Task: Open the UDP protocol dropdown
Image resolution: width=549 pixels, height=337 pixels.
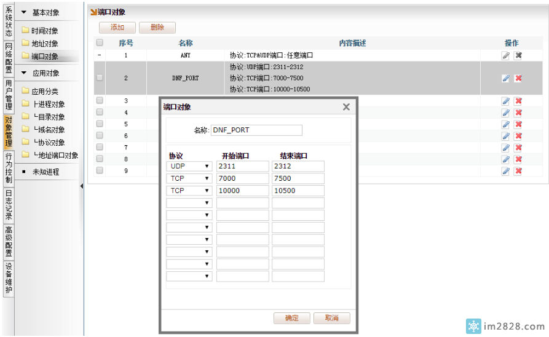Action: click(x=189, y=166)
